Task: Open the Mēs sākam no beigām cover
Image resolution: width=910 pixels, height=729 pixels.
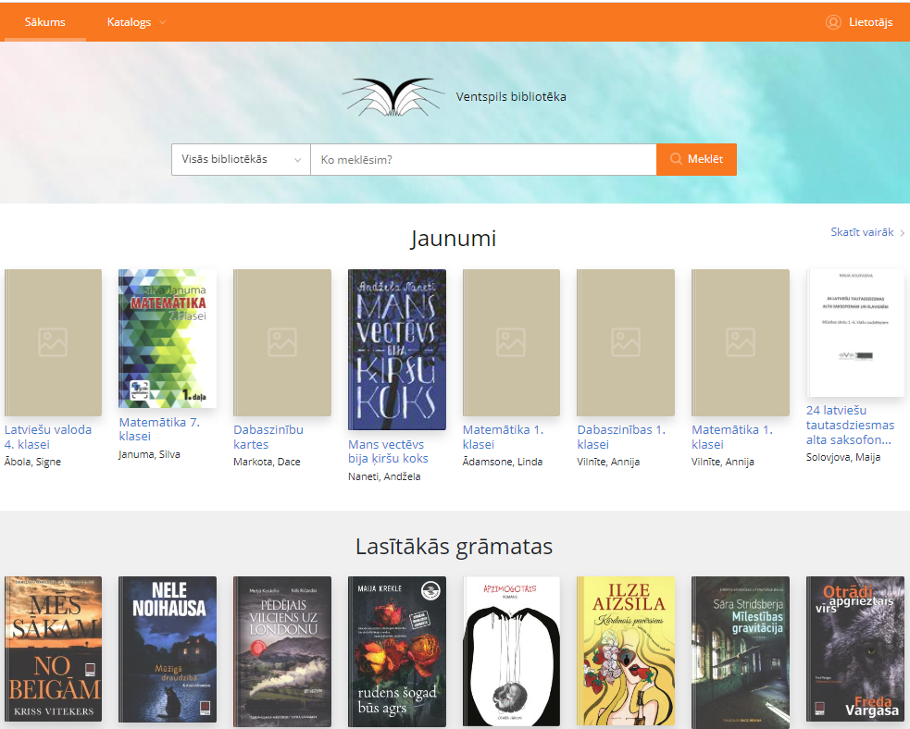Action: (53, 649)
